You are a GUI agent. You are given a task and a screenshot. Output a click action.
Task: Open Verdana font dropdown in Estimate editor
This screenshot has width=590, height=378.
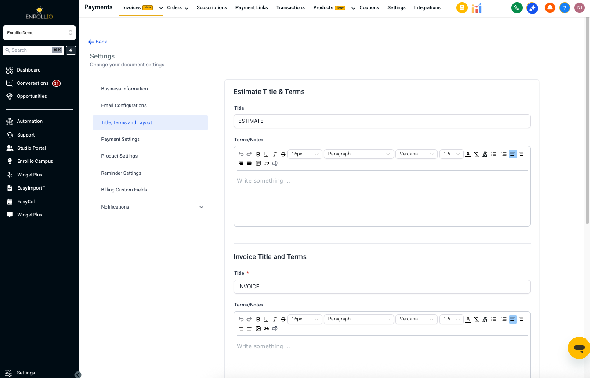point(416,154)
